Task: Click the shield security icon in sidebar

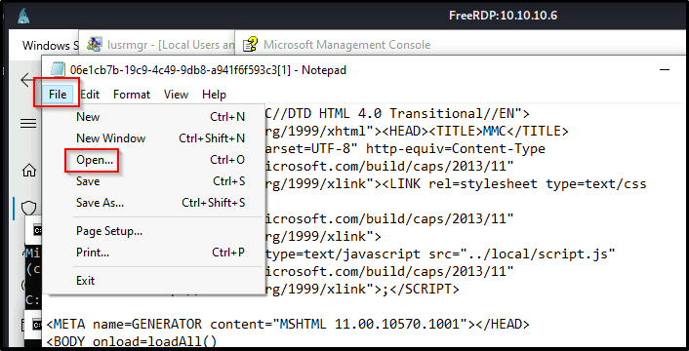Action: tap(28, 208)
